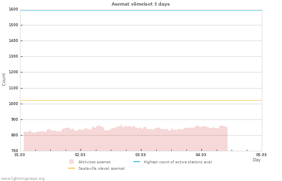Click the 05.03 date tick label
The height and width of the screenshot is (181, 282).
point(261,154)
